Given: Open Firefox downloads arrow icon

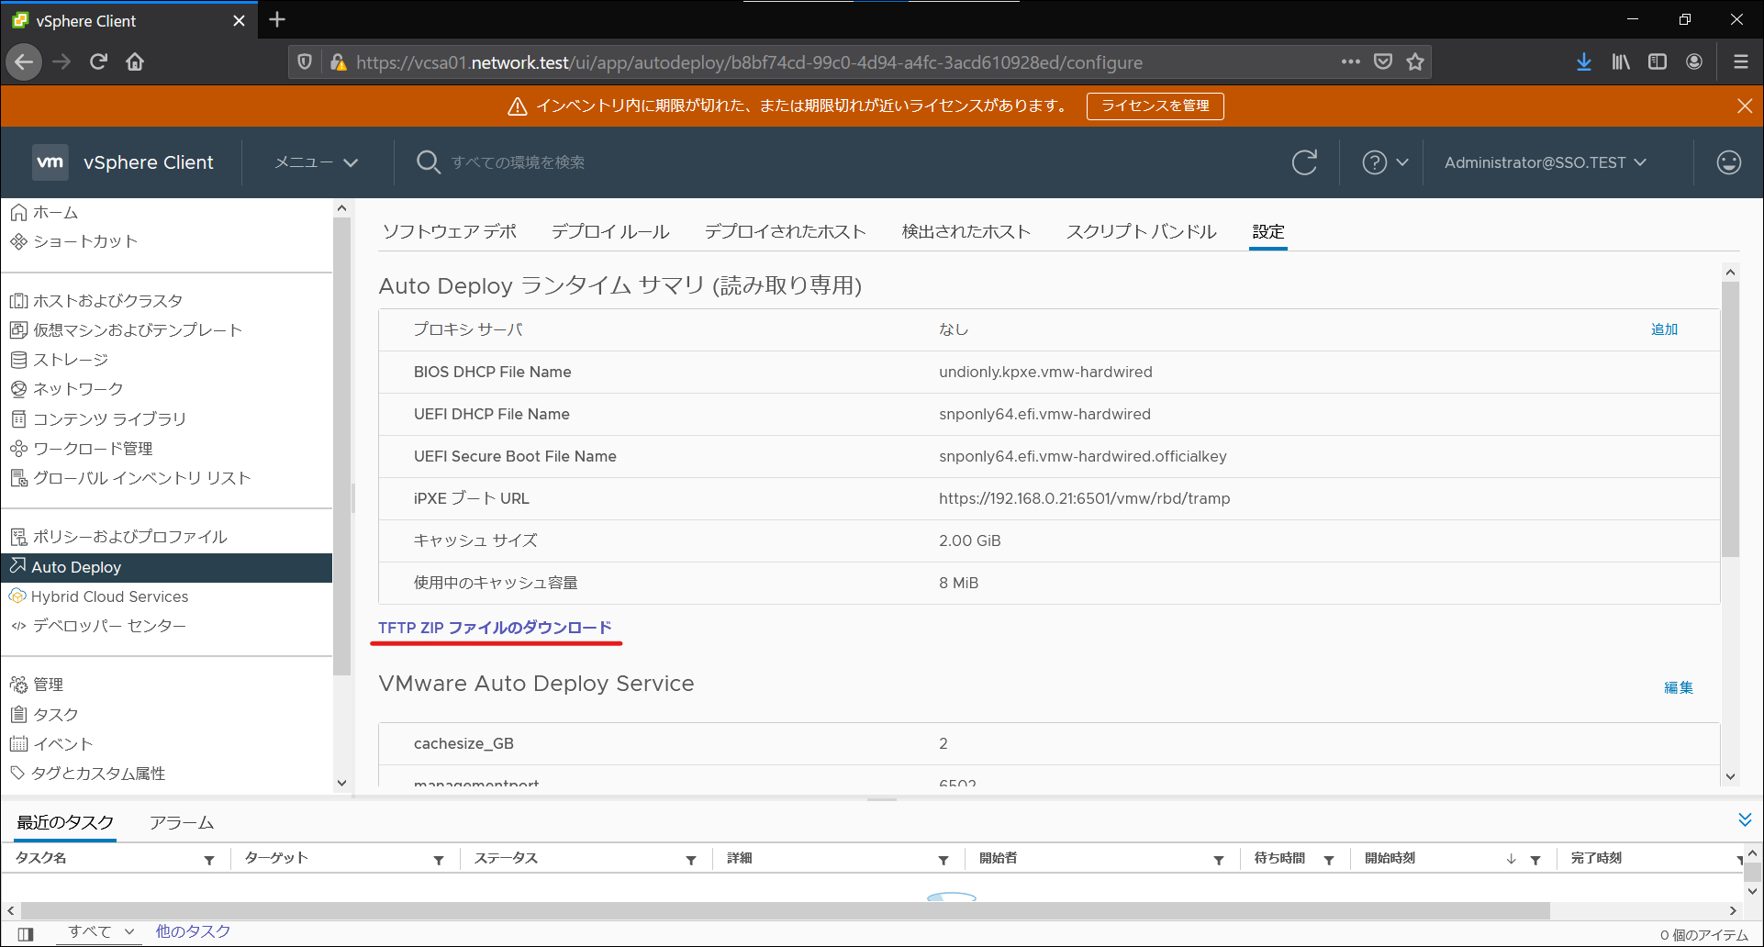Looking at the screenshot, I should coord(1584,62).
